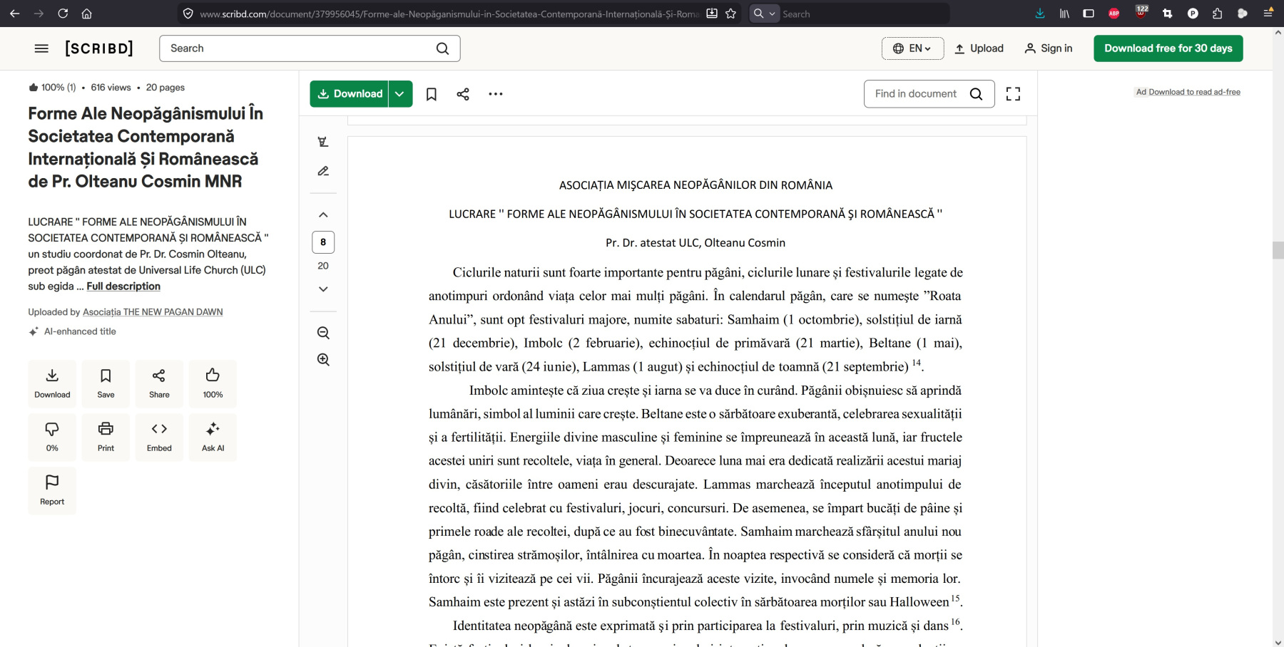The height and width of the screenshot is (647, 1284).
Task: Click Sign in
Action: point(1049,48)
